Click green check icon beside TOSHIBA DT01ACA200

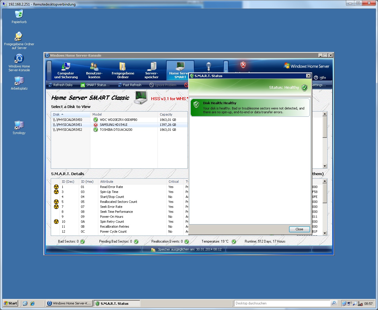[x=95, y=130]
